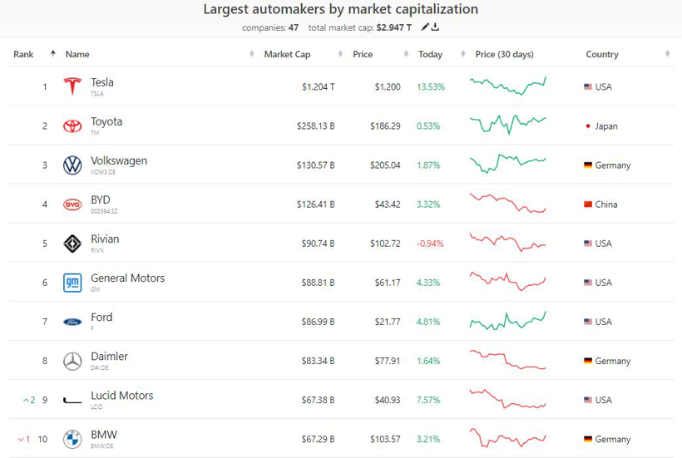Screen dimensions: 682x458
Task: Click the General Motors logo icon
Action: [x=72, y=283]
